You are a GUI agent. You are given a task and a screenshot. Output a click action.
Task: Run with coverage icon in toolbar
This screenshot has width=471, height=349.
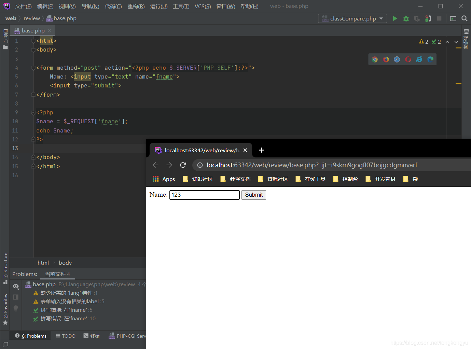point(417,18)
